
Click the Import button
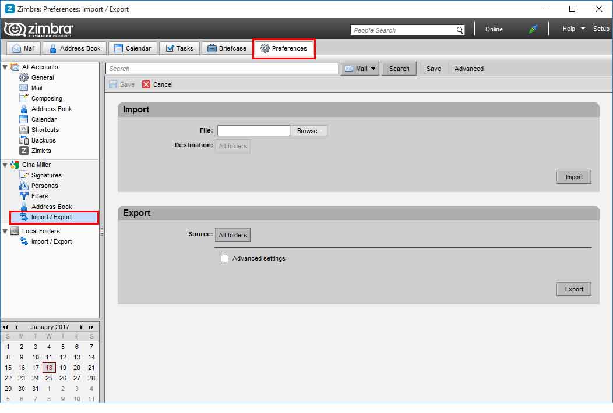pyautogui.click(x=573, y=177)
